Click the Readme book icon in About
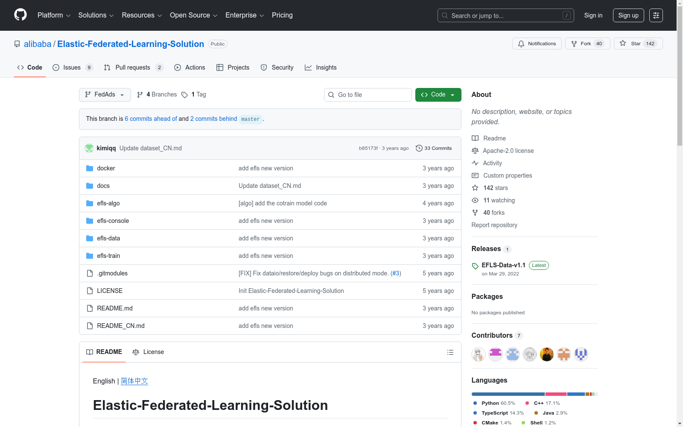The image size is (683, 427). tap(475, 138)
